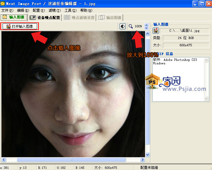This screenshot has height=170, width=212.
Task: Click the open input image button
Action: tap(20, 26)
